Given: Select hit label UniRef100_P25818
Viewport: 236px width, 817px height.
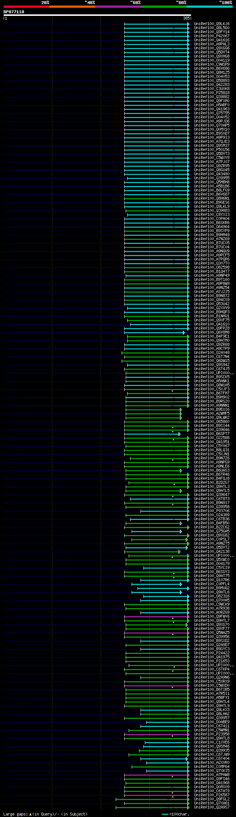Looking at the screenshot, I should (212, 93).
